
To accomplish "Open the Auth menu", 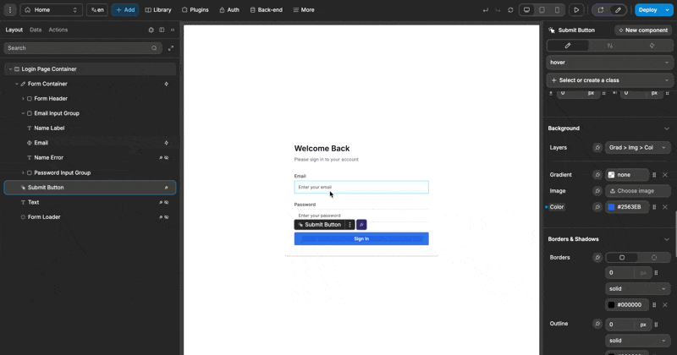I will click(x=229, y=10).
